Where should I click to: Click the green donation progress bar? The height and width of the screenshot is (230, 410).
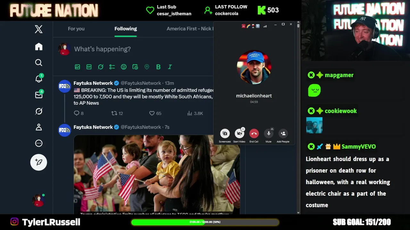[205, 222]
